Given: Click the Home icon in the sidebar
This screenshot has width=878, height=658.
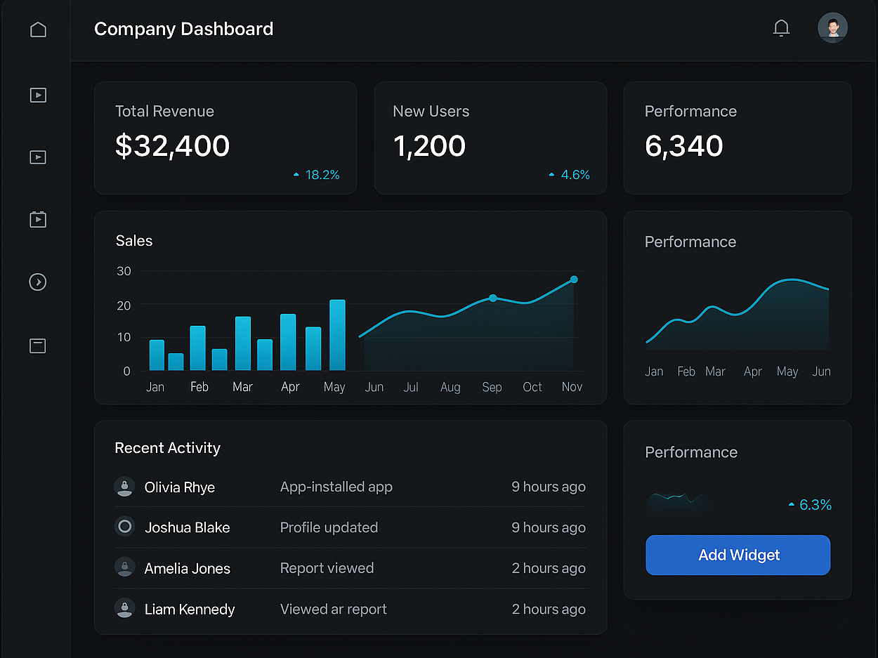Looking at the screenshot, I should point(38,29).
